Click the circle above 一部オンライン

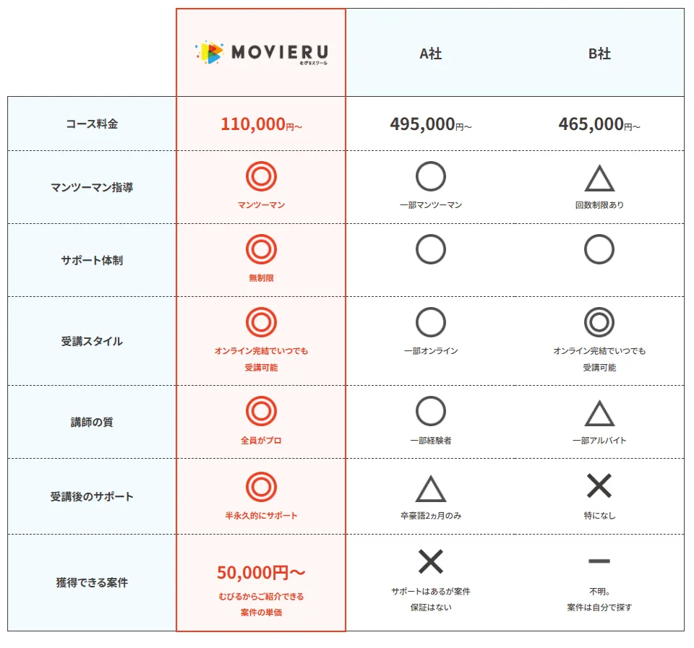(x=431, y=322)
